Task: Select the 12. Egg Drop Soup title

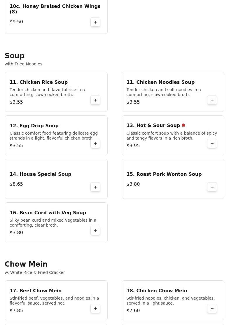Action: click(34, 126)
